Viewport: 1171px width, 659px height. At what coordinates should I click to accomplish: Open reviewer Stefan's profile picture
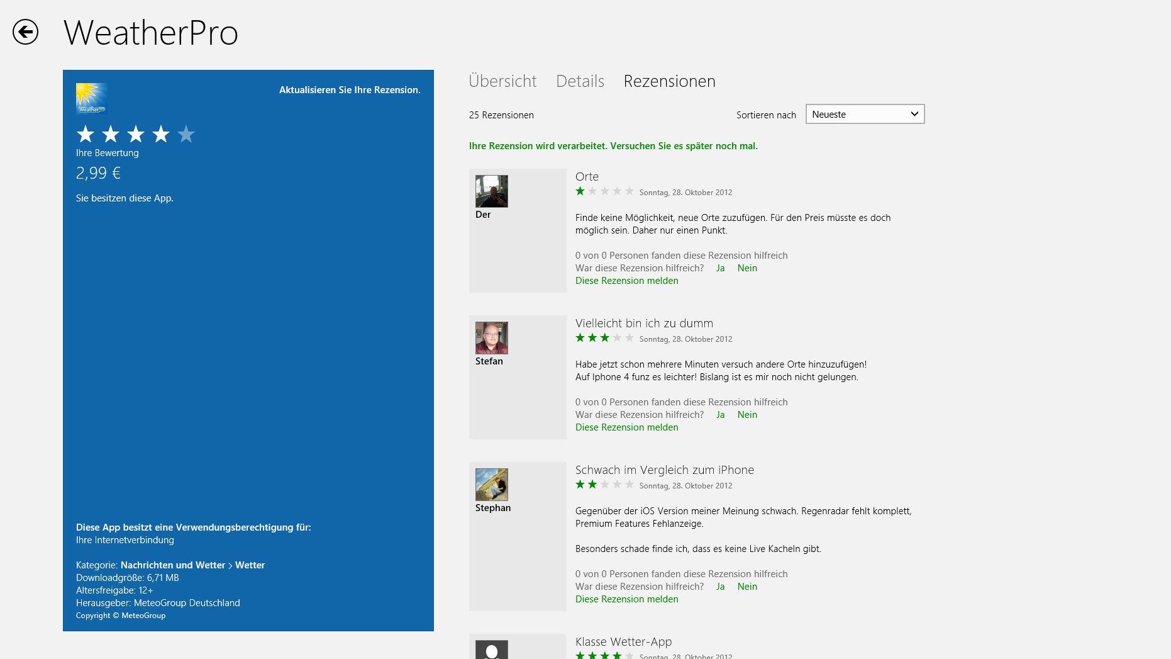click(491, 338)
